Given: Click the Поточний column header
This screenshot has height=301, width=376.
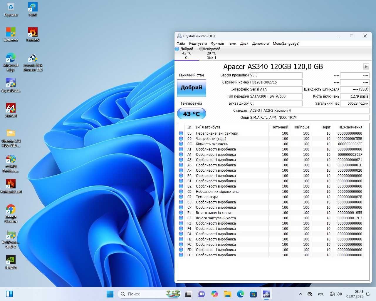Looking at the screenshot, I should (279, 127).
